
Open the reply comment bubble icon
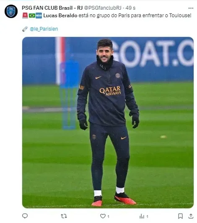click(25, 216)
